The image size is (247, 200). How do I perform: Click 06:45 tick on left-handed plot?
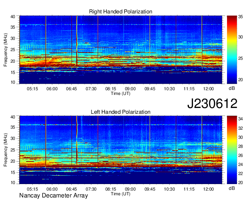72,189
